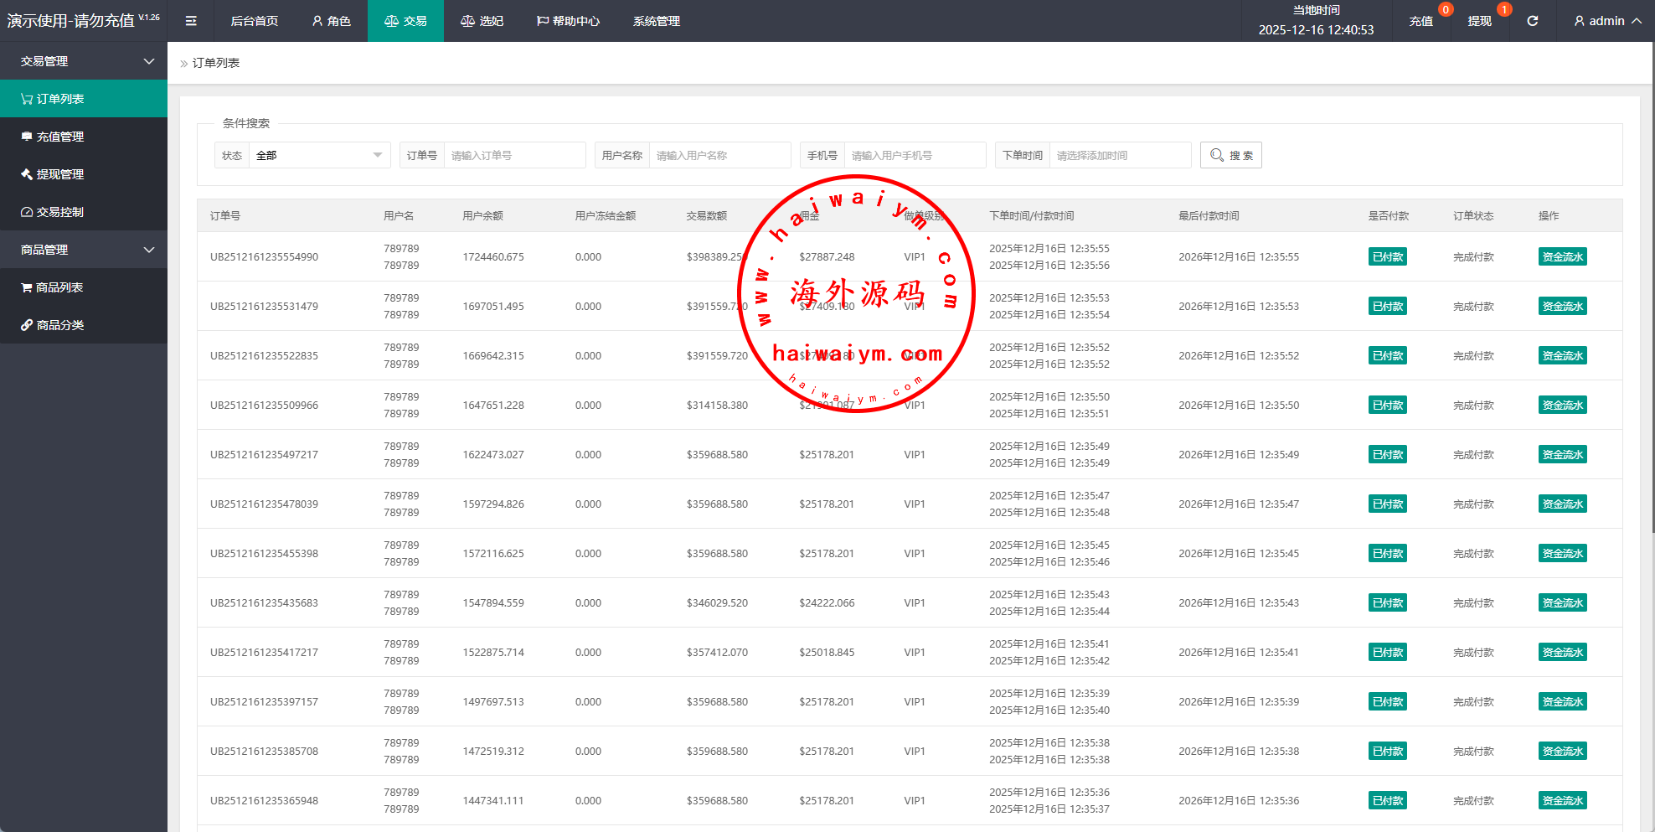Click the 充值 notification badge item

click(1421, 21)
